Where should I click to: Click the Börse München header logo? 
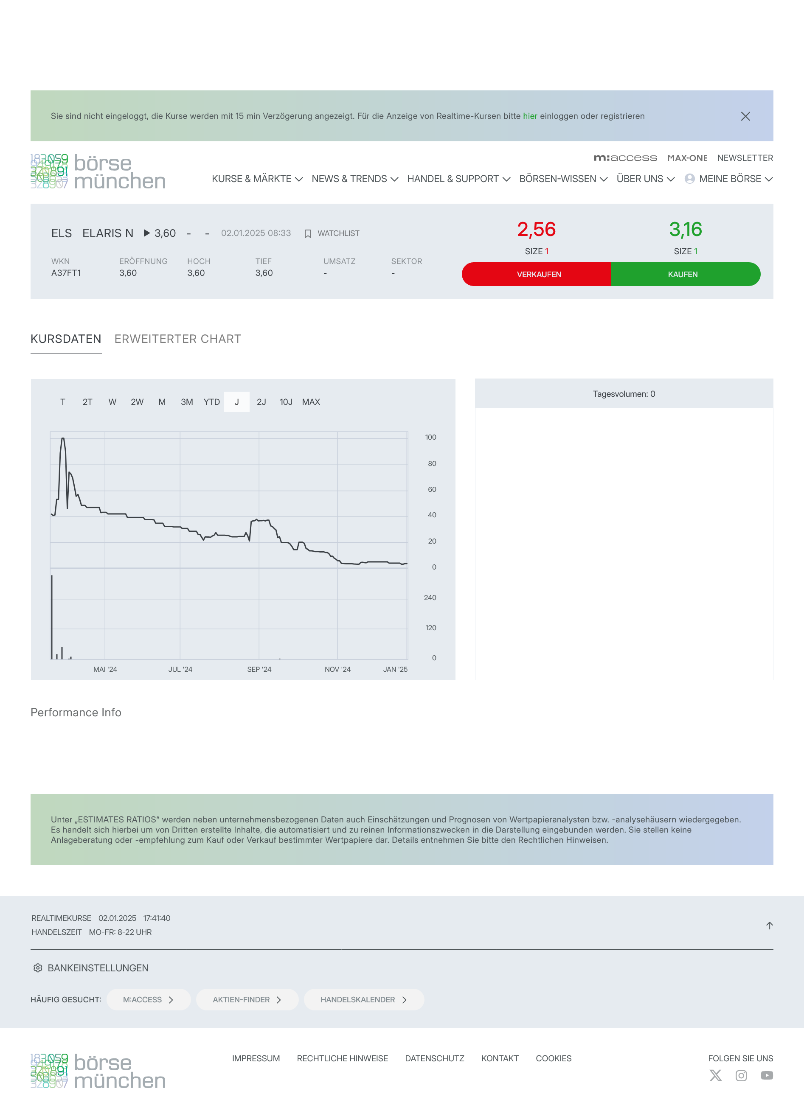click(x=98, y=171)
